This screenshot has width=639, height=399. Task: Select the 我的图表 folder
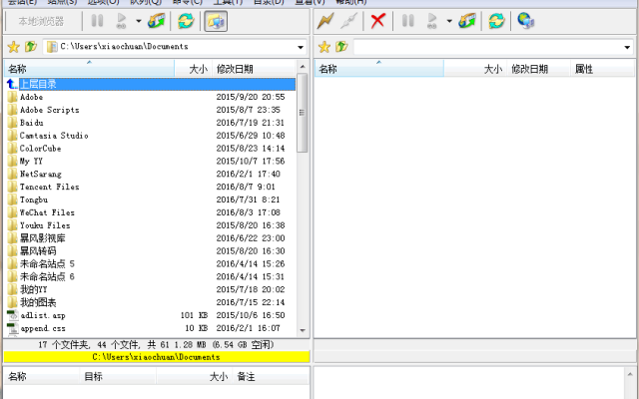pos(38,302)
